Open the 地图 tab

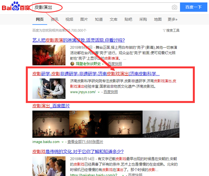(158, 19)
